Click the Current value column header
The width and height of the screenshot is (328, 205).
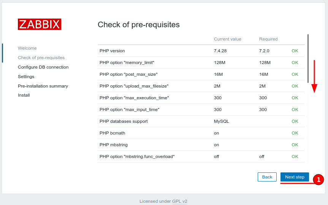227,39
